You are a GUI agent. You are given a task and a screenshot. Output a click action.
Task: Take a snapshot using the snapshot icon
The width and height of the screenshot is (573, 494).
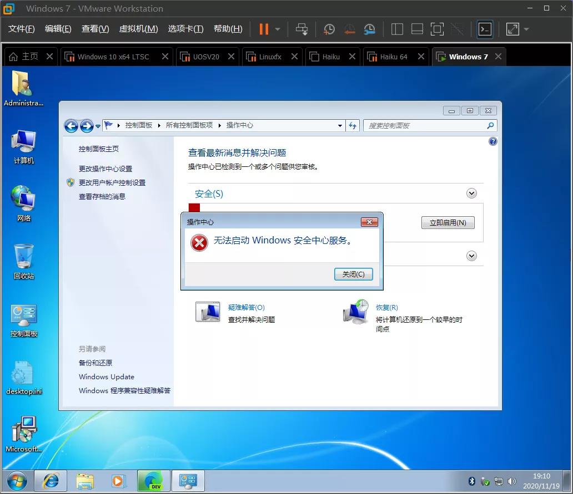point(329,29)
